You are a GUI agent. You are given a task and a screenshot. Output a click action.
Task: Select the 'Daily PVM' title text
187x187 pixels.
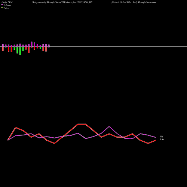(7, 2)
